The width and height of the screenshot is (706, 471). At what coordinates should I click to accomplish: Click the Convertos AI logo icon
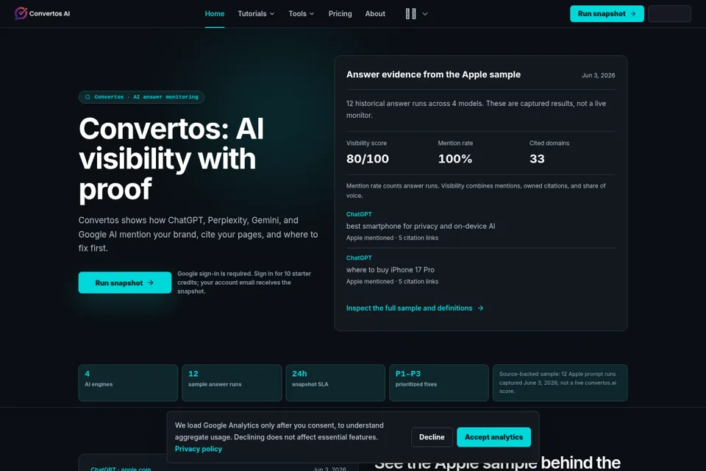[x=21, y=13]
